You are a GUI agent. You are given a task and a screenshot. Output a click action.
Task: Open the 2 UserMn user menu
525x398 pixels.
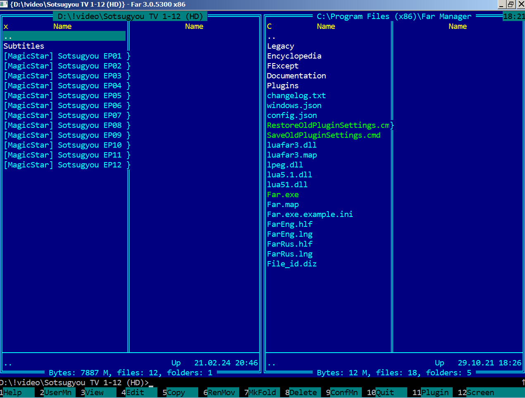tap(58, 393)
